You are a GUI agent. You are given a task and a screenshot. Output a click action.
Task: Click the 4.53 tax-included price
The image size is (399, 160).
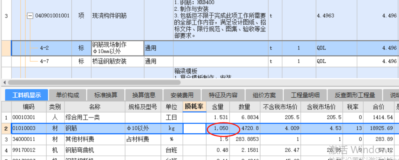coord(336,128)
